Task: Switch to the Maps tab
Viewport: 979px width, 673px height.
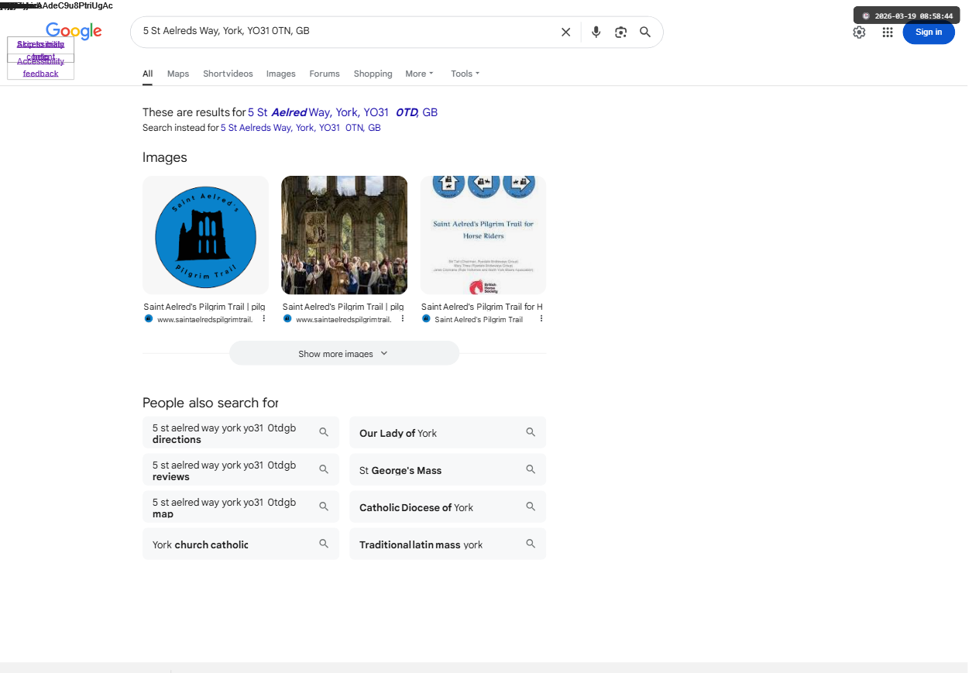Action: tap(178, 74)
